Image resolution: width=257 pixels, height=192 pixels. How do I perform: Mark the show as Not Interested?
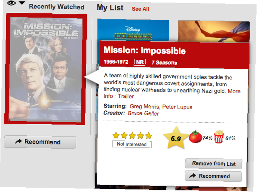pos(132,144)
